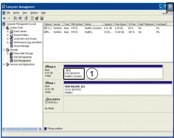Image resolution: width=174 pixels, height=138 pixels.
Task: Minimize the inner console child window
Action: [163, 13]
